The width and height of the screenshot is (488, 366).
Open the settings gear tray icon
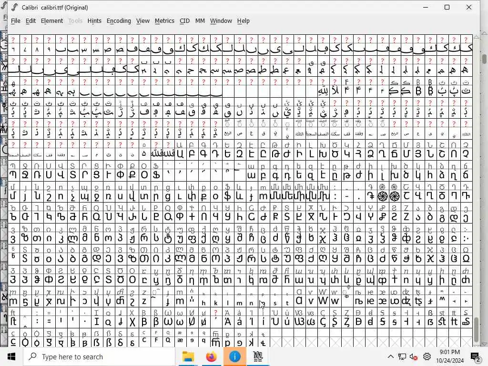427,356
